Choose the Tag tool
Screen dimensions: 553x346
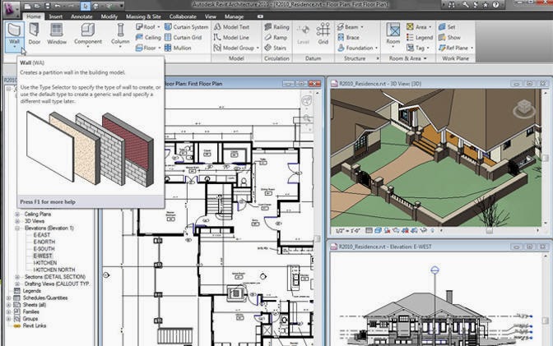[416, 48]
